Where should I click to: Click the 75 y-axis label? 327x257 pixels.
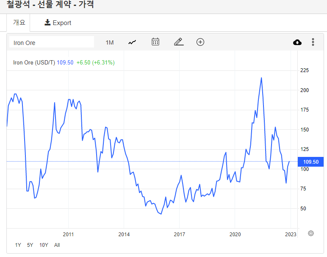pyautogui.click(x=303, y=189)
